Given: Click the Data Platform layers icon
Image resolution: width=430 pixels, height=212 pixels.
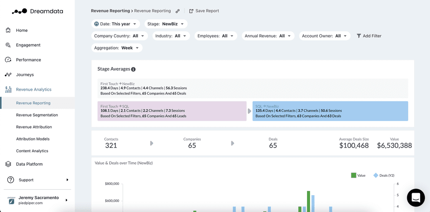Looking at the screenshot, I should point(8,164).
